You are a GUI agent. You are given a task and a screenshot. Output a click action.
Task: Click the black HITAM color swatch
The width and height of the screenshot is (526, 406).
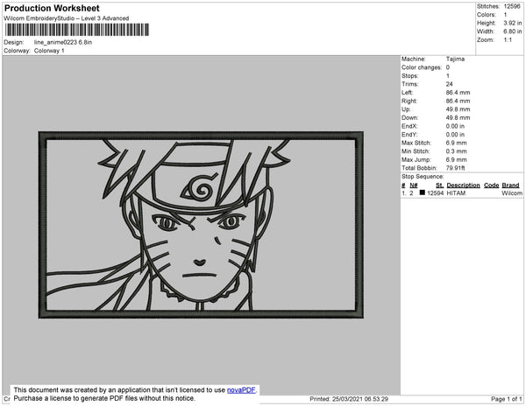click(422, 192)
